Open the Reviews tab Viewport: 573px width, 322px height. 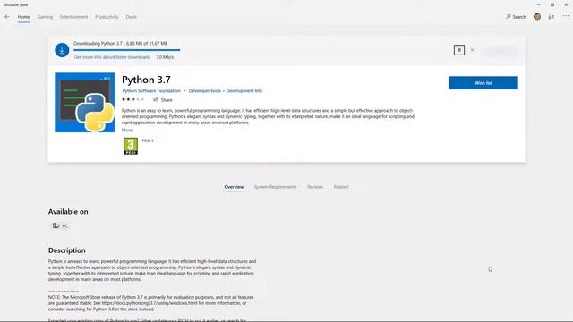(315, 187)
